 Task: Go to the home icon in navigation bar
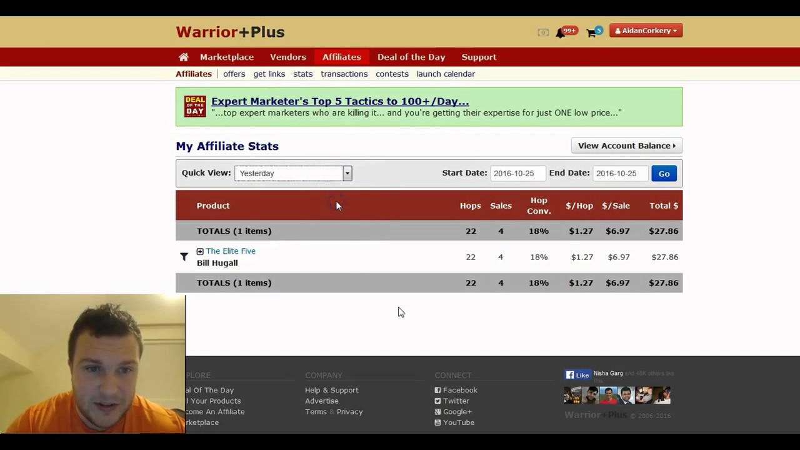[183, 57]
